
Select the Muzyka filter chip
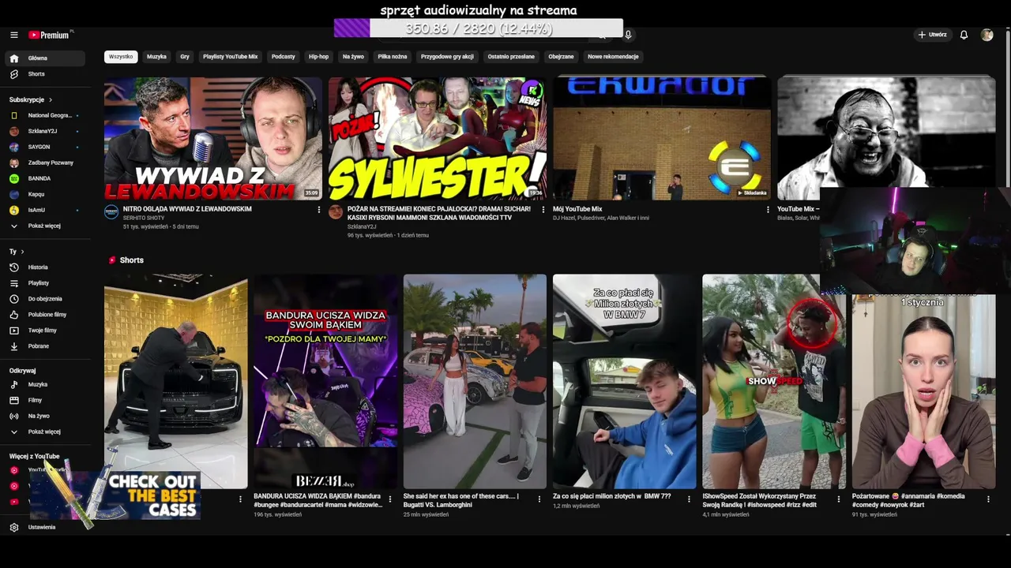156,57
